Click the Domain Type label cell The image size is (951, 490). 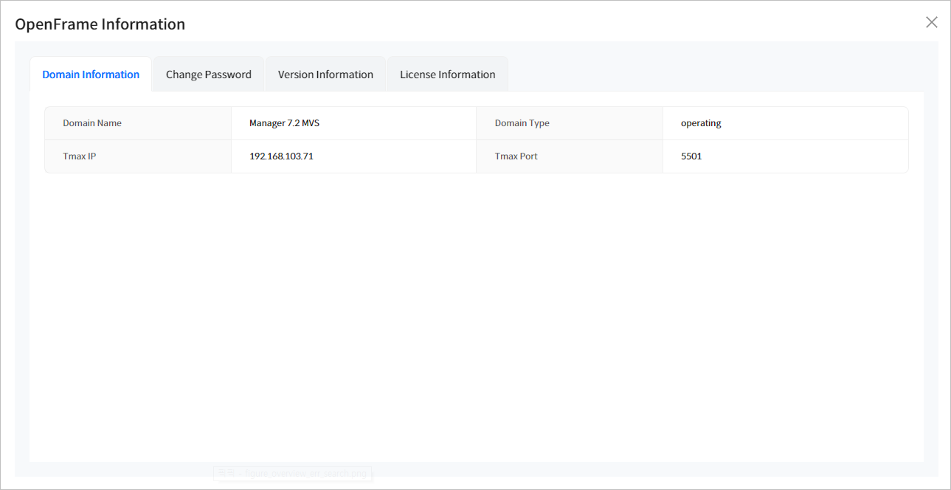[522, 123]
